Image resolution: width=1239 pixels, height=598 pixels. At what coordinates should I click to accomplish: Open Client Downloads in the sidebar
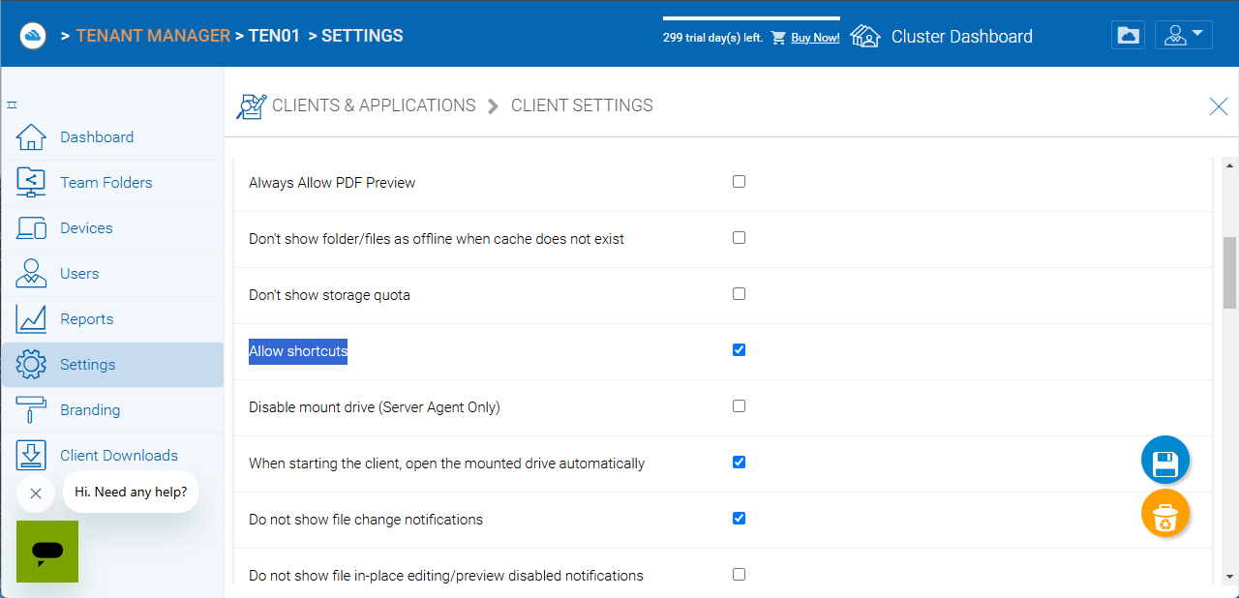[x=118, y=456]
